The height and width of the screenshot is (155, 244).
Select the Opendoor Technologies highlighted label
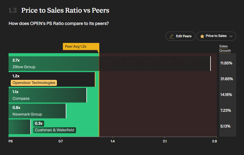(34, 83)
